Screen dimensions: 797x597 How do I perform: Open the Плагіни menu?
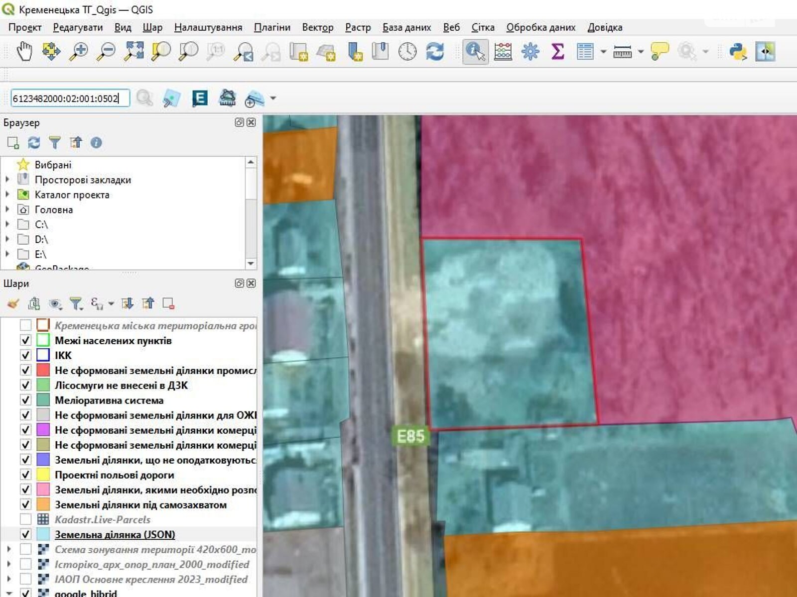point(272,27)
